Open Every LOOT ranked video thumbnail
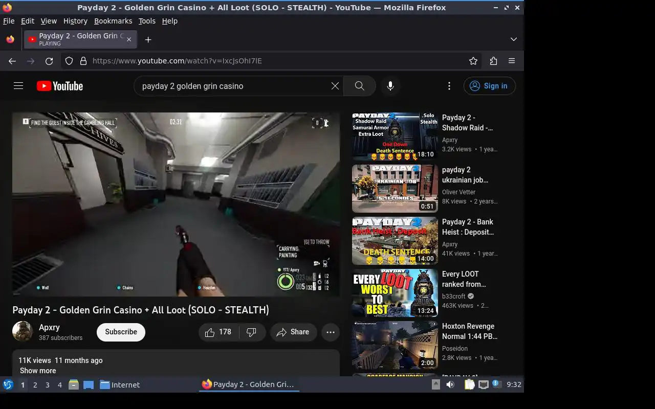 point(395,293)
